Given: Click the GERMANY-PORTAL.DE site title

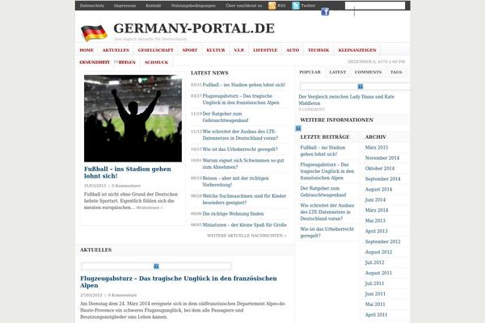Looking at the screenshot, I should [194, 28].
